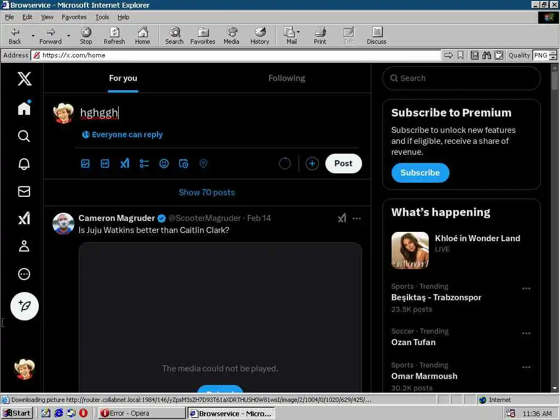
Task: Open the Tools menu
Action: click(102, 17)
